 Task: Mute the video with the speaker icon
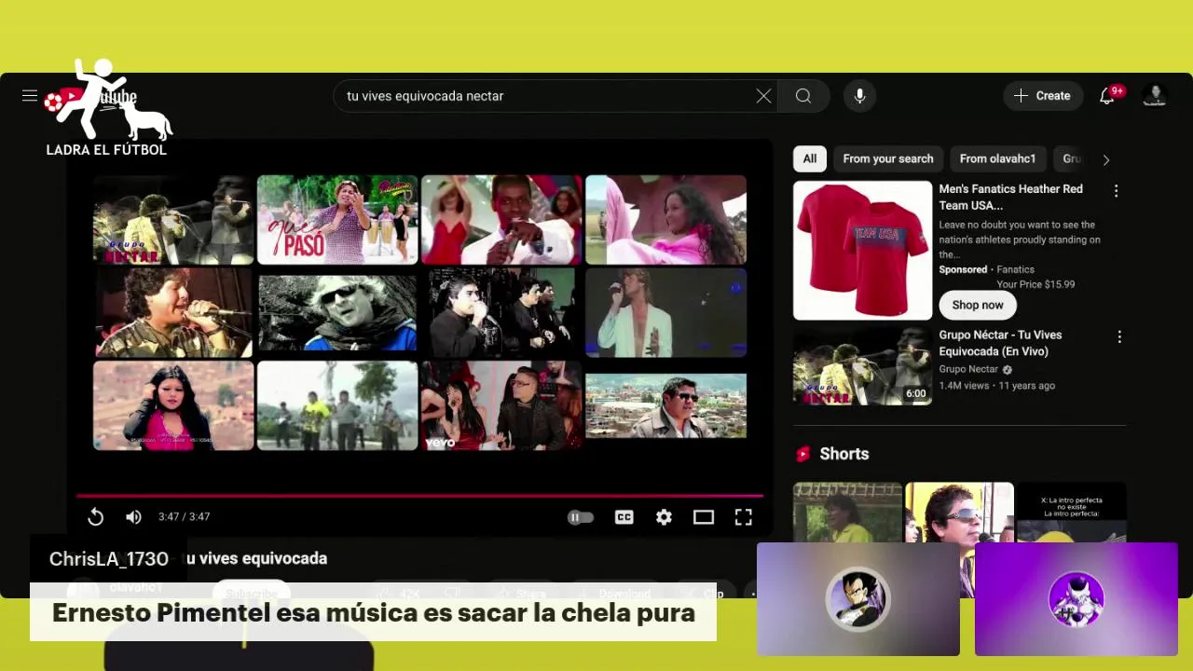[x=133, y=517]
